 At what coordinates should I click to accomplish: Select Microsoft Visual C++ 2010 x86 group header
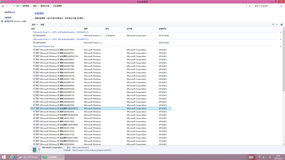61,39
